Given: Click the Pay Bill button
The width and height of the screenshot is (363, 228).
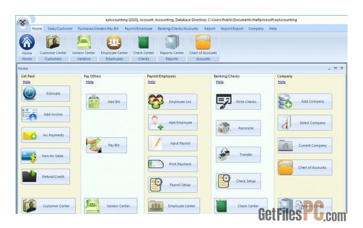Looking at the screenshot, I should point(106,145).
